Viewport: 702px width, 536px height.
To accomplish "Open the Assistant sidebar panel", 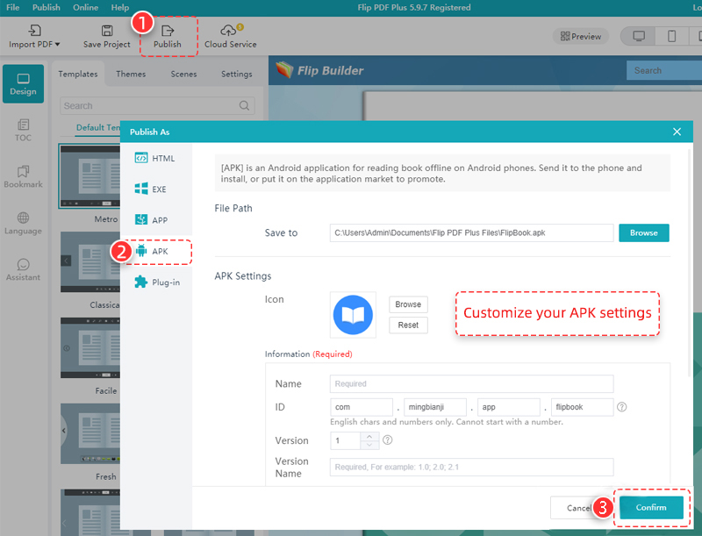I will (x=24, y=270).
